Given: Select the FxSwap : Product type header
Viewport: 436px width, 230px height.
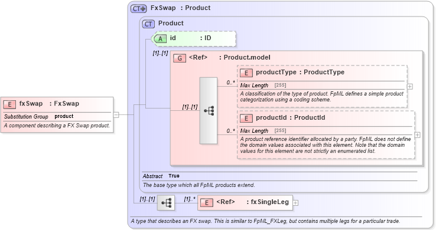Looking at the screenshot, I should [x=180, y=8].
